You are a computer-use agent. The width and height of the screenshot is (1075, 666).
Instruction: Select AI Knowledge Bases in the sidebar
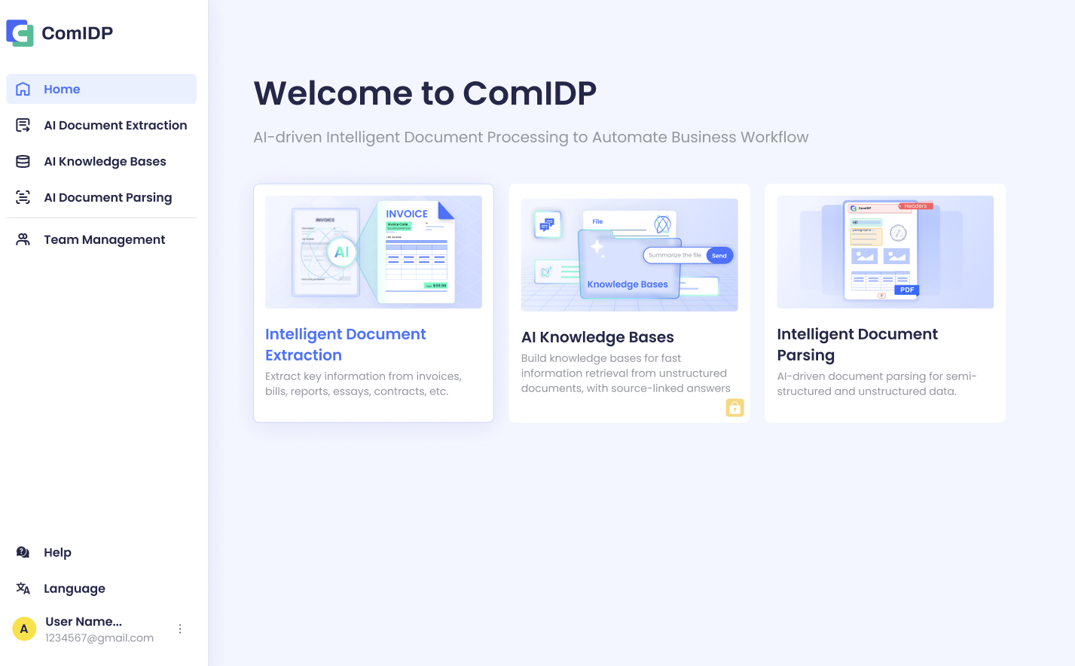point(105,161)
